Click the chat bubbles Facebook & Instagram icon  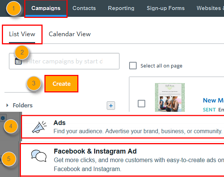pos(39,156)
